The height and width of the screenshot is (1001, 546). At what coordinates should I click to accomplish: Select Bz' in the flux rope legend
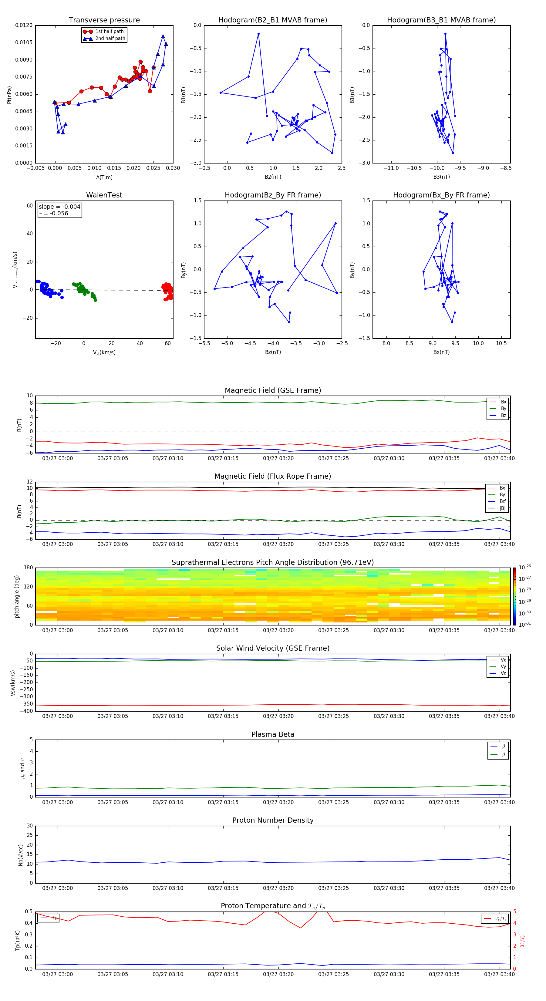click(x=497, y=501)
